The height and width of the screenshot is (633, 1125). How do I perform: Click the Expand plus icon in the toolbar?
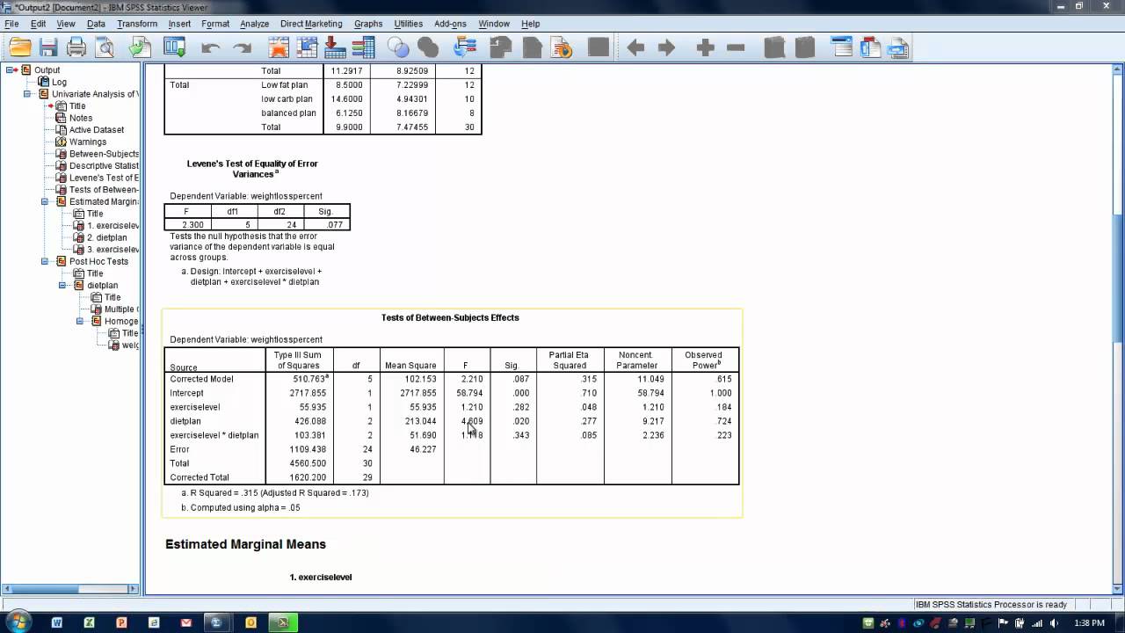click(705, 47)
